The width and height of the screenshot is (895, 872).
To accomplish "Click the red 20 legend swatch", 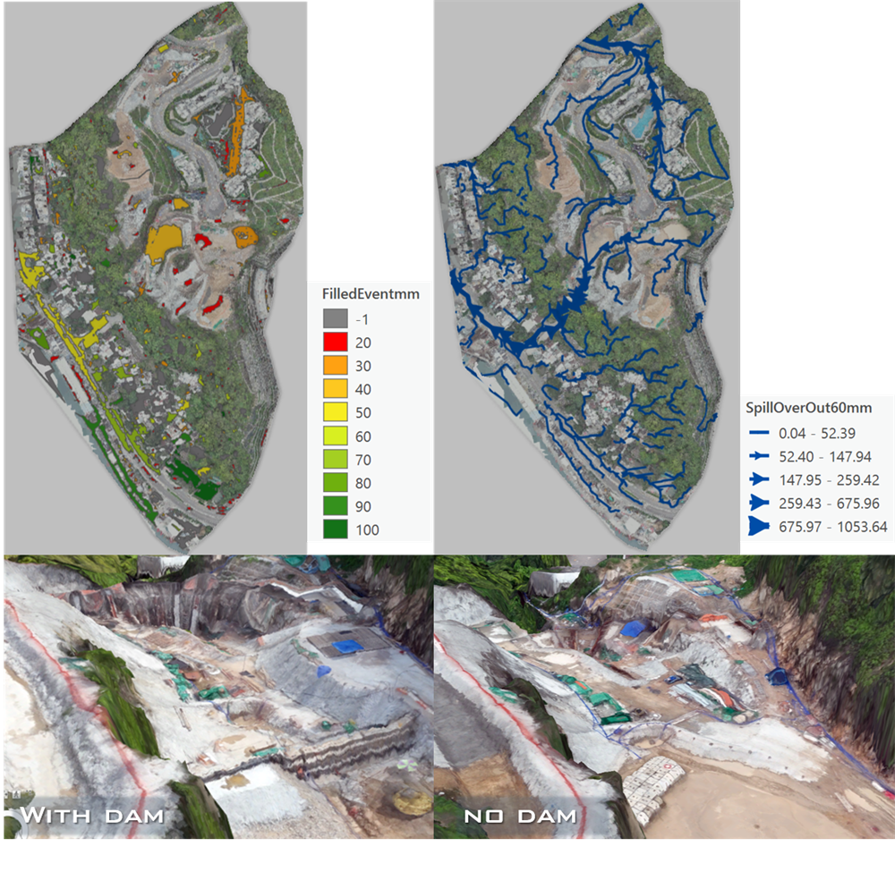I will 336,343.
